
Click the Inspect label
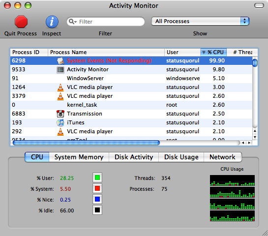coord(52,33)
